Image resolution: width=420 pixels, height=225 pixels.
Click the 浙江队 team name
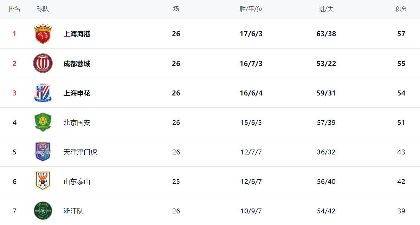click(73, 211)
